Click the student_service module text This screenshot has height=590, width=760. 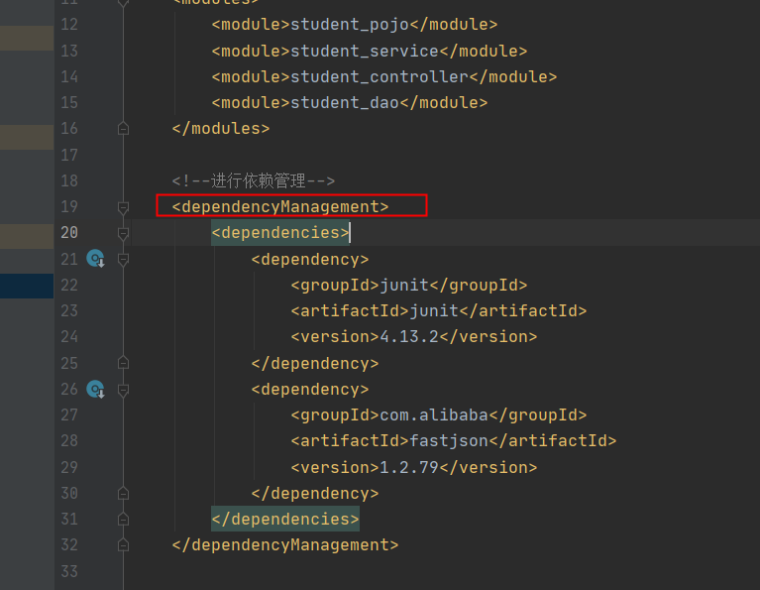pos(365,51)
